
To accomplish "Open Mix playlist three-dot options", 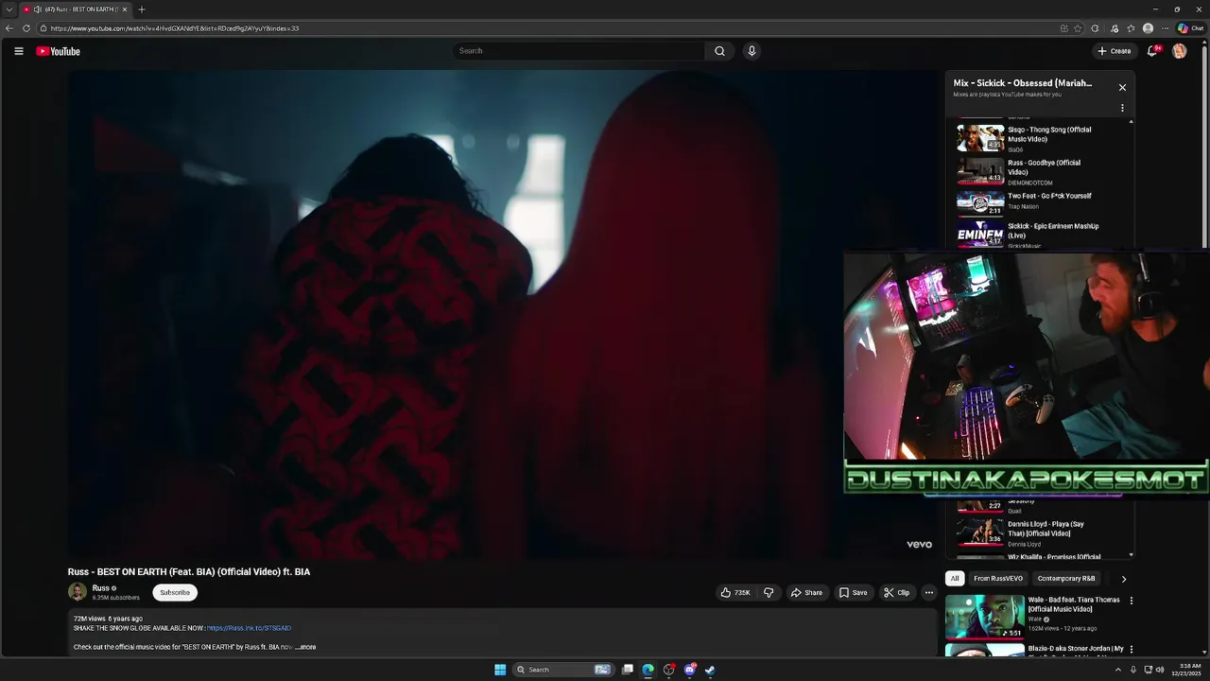I will [1122, 108].
